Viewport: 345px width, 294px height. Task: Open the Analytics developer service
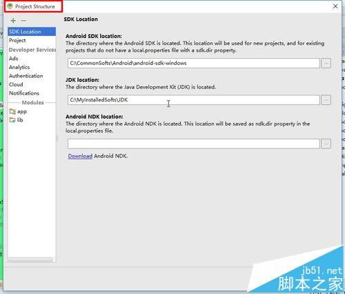point(32,67)
